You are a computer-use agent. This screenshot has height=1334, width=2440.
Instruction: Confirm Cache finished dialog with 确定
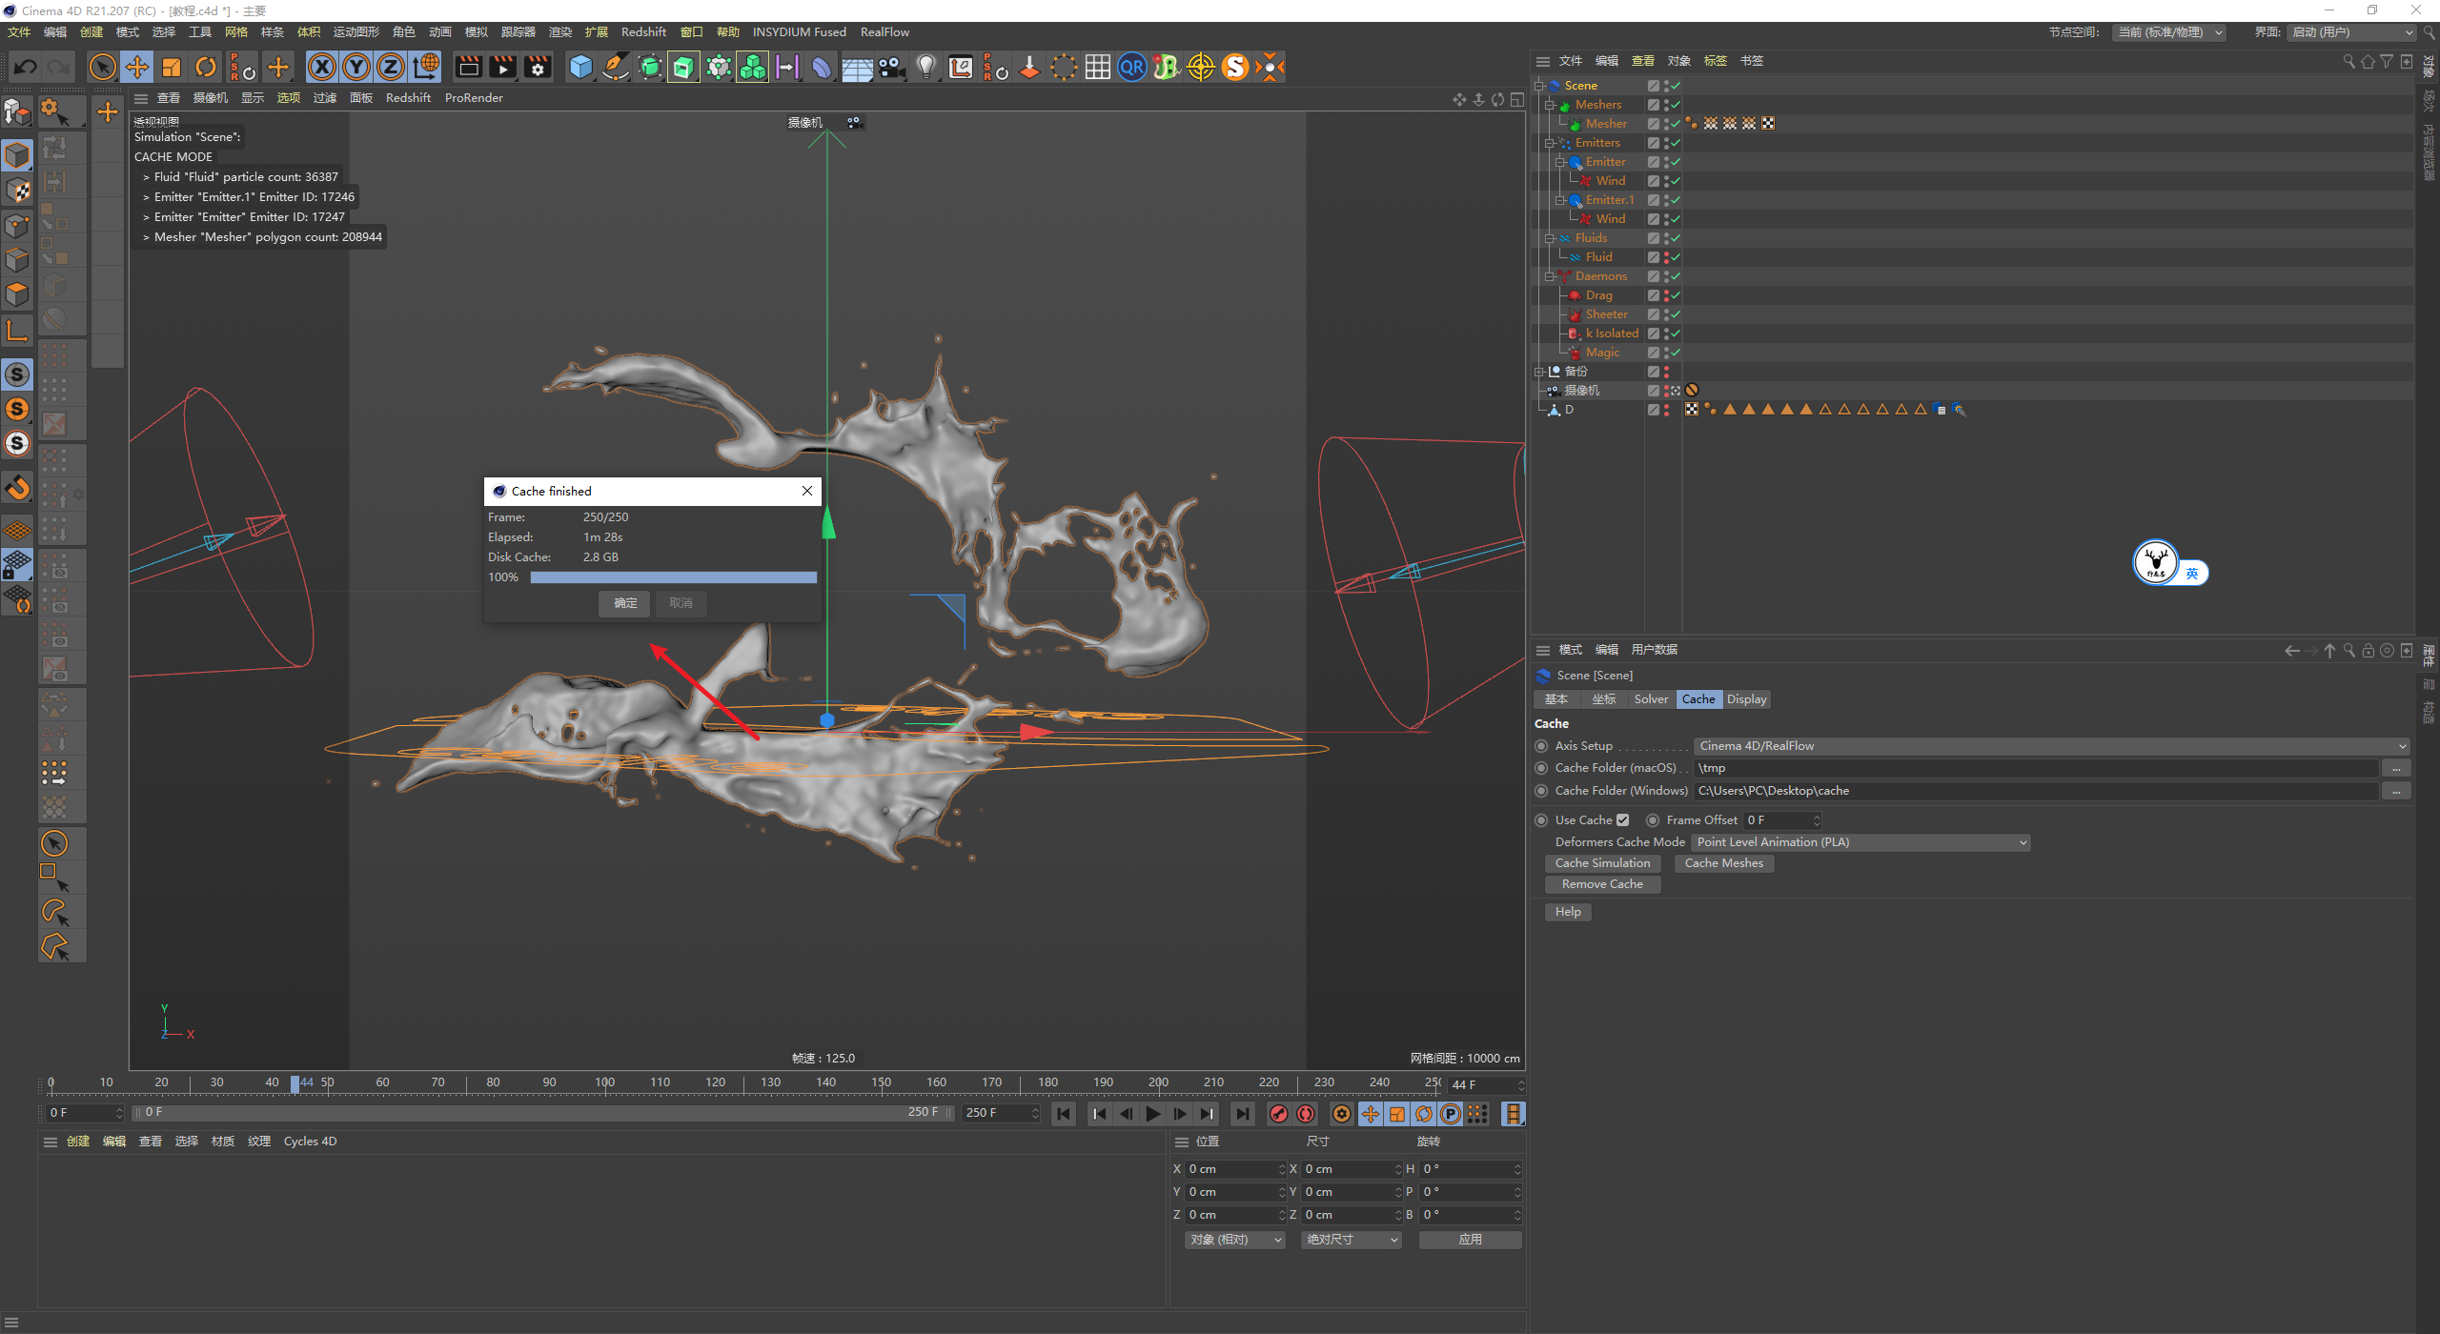click(x=625, y=603)
